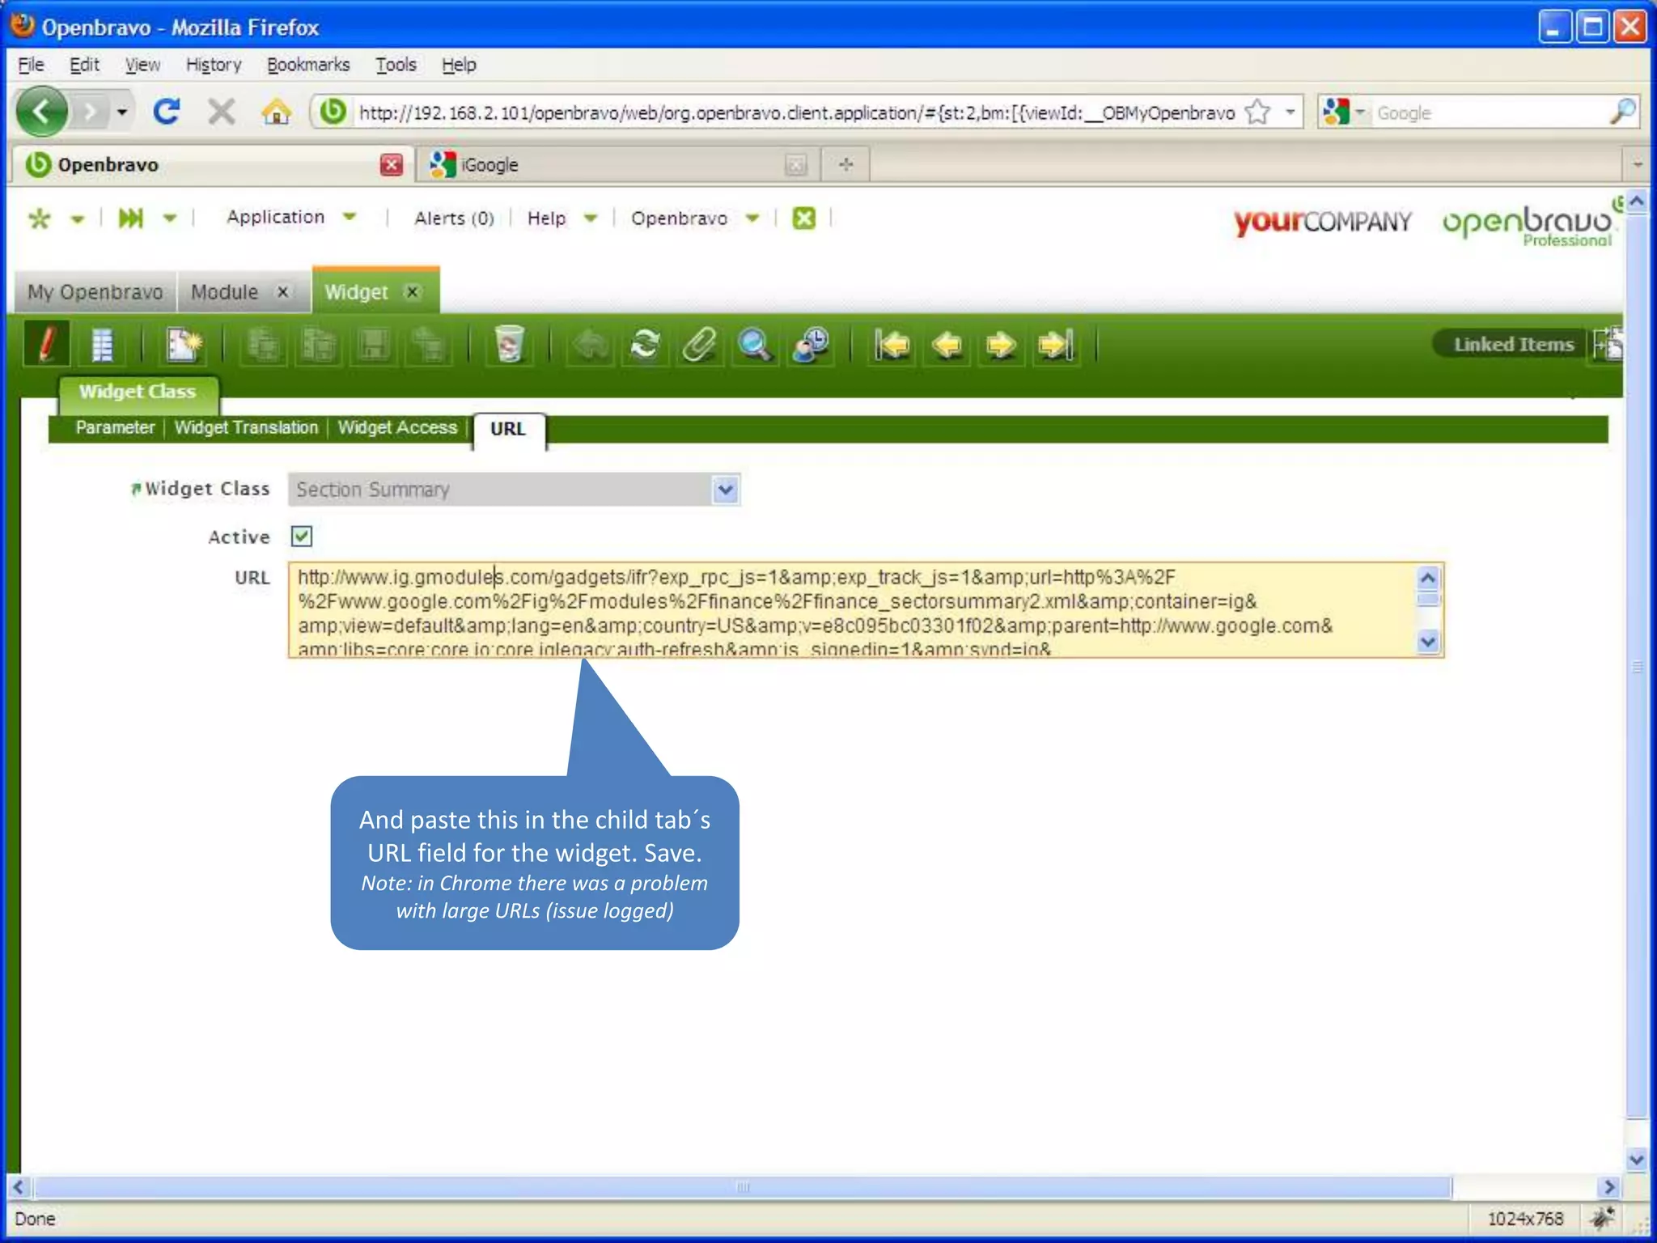
Task: Click the search magnifier in Google search box
Action: (1621, 112)
